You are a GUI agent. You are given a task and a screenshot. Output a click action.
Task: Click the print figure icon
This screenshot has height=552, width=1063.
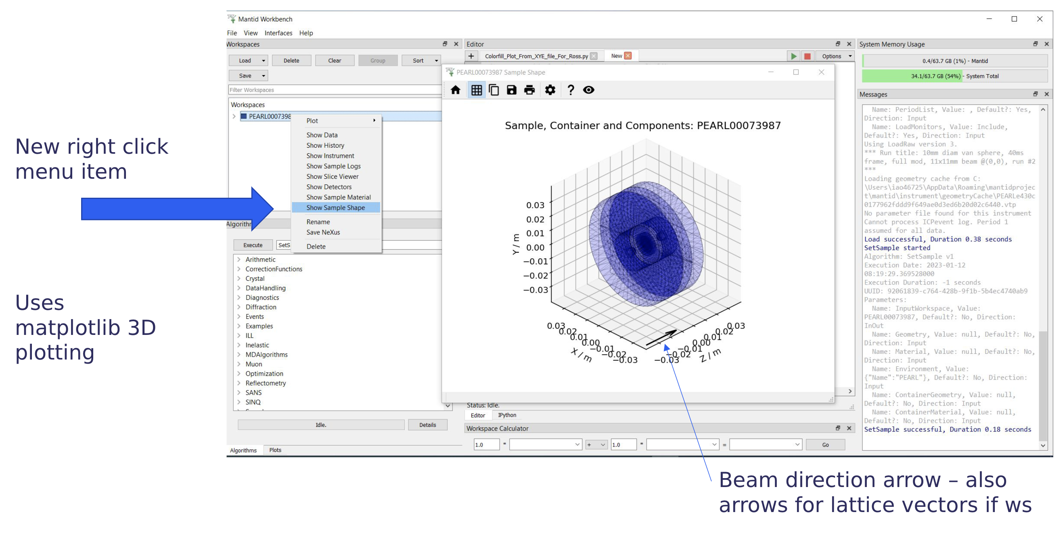click(529, 90)
